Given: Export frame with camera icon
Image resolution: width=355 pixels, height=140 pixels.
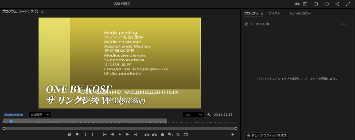Looking at the screenshot, I should point(162,135).
